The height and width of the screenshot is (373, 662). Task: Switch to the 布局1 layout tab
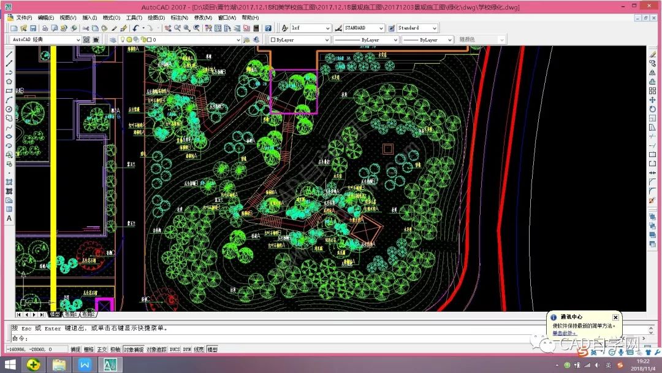70,314
